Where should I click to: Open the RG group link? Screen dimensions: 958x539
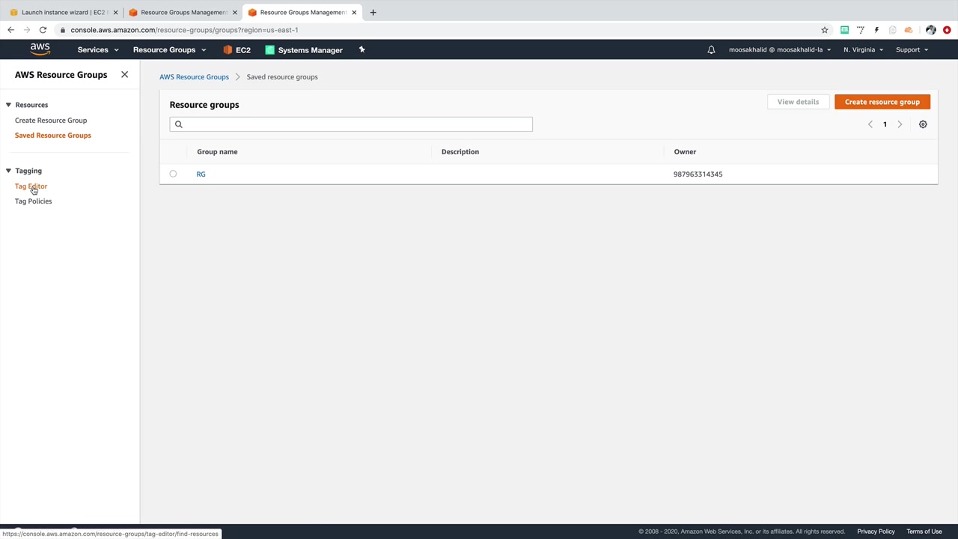pos(201,174)
